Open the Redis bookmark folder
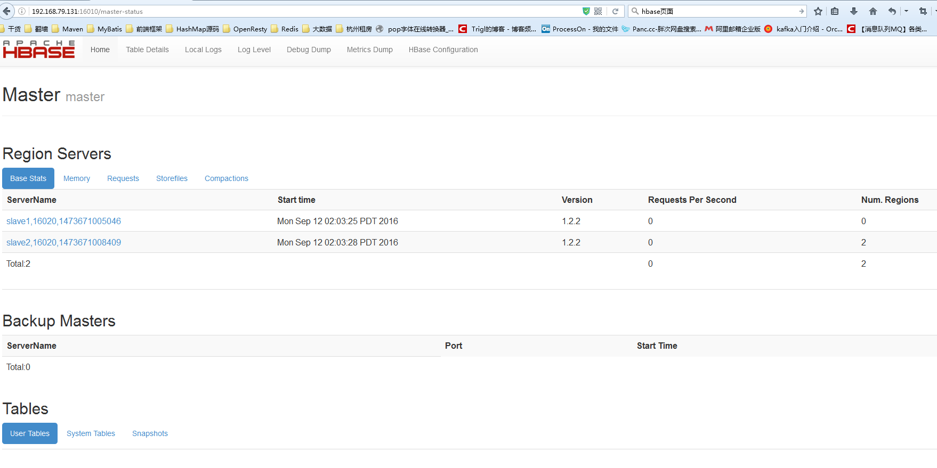Image resolution: width=937 pixels, height=468 pixels. pyautogui.click(x=285, y=29)
